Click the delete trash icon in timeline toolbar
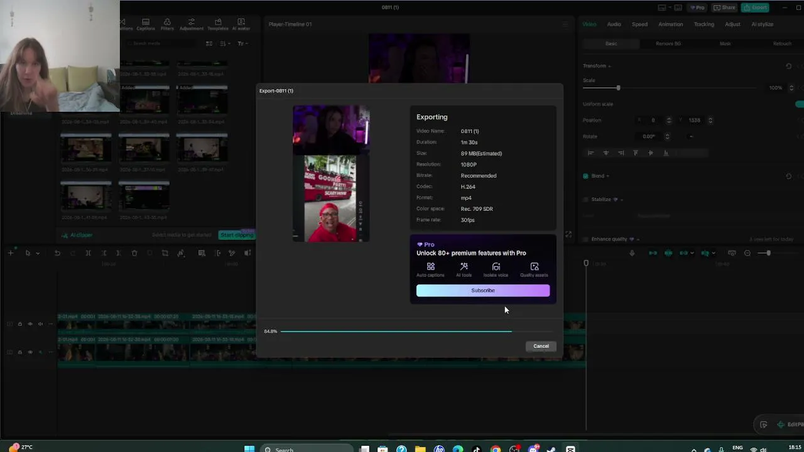 (134, 253)
